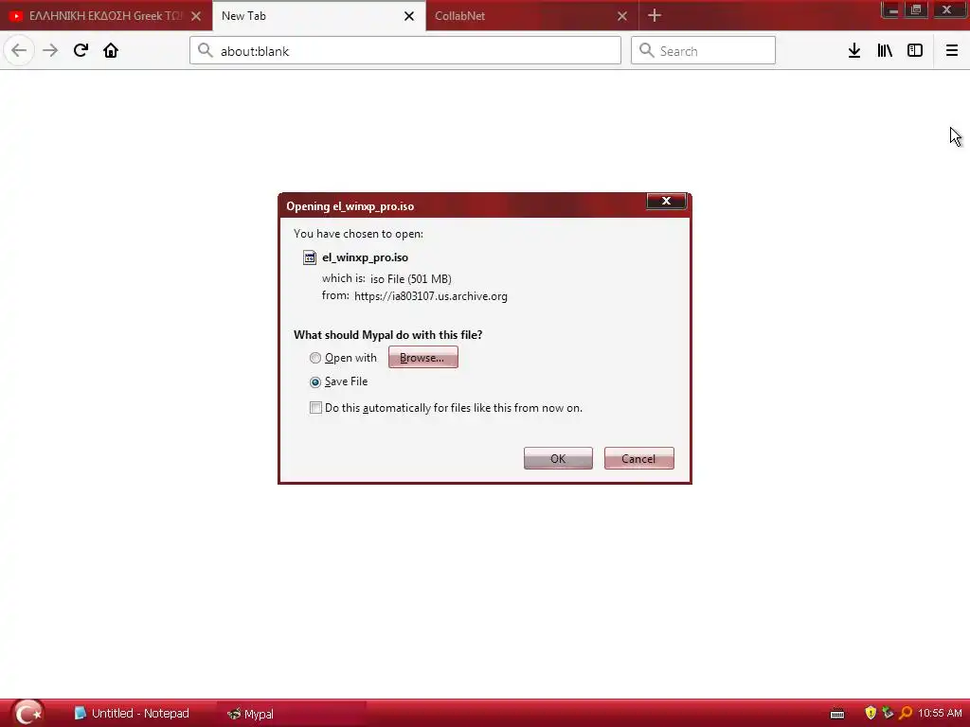Close the YouTube Greek tab
970x727 pixels.
click(196, 16)
